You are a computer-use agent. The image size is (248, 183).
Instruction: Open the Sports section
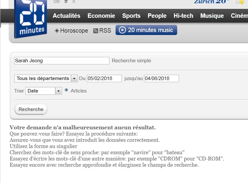(131, 16)
